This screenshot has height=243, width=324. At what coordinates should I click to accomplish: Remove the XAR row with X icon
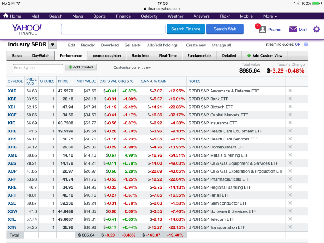click(x=290, y=91)
